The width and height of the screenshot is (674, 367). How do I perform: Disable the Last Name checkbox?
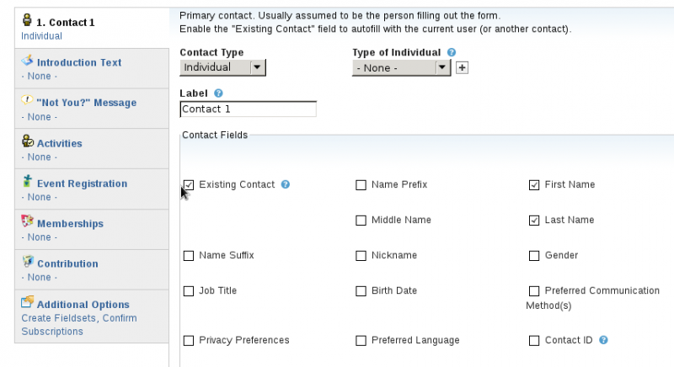pos(534,221)
